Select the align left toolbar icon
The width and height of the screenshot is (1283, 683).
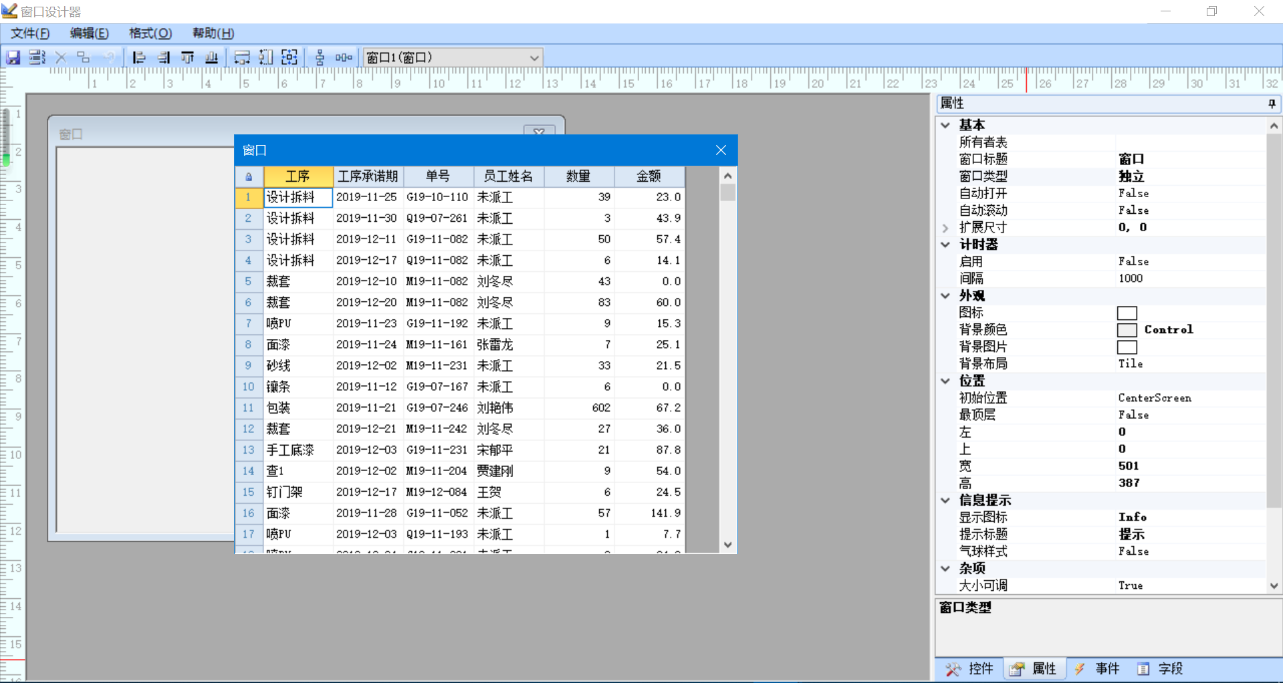coord(138,57)
